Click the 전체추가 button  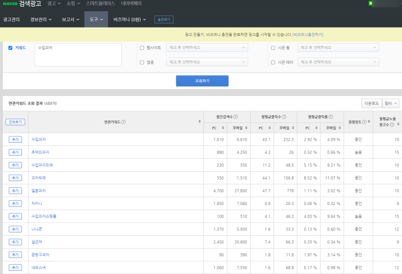[16, 122]
